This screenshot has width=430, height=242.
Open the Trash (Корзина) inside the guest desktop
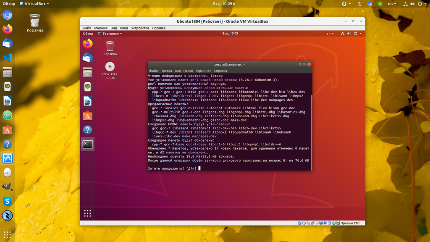pos(110,45)
